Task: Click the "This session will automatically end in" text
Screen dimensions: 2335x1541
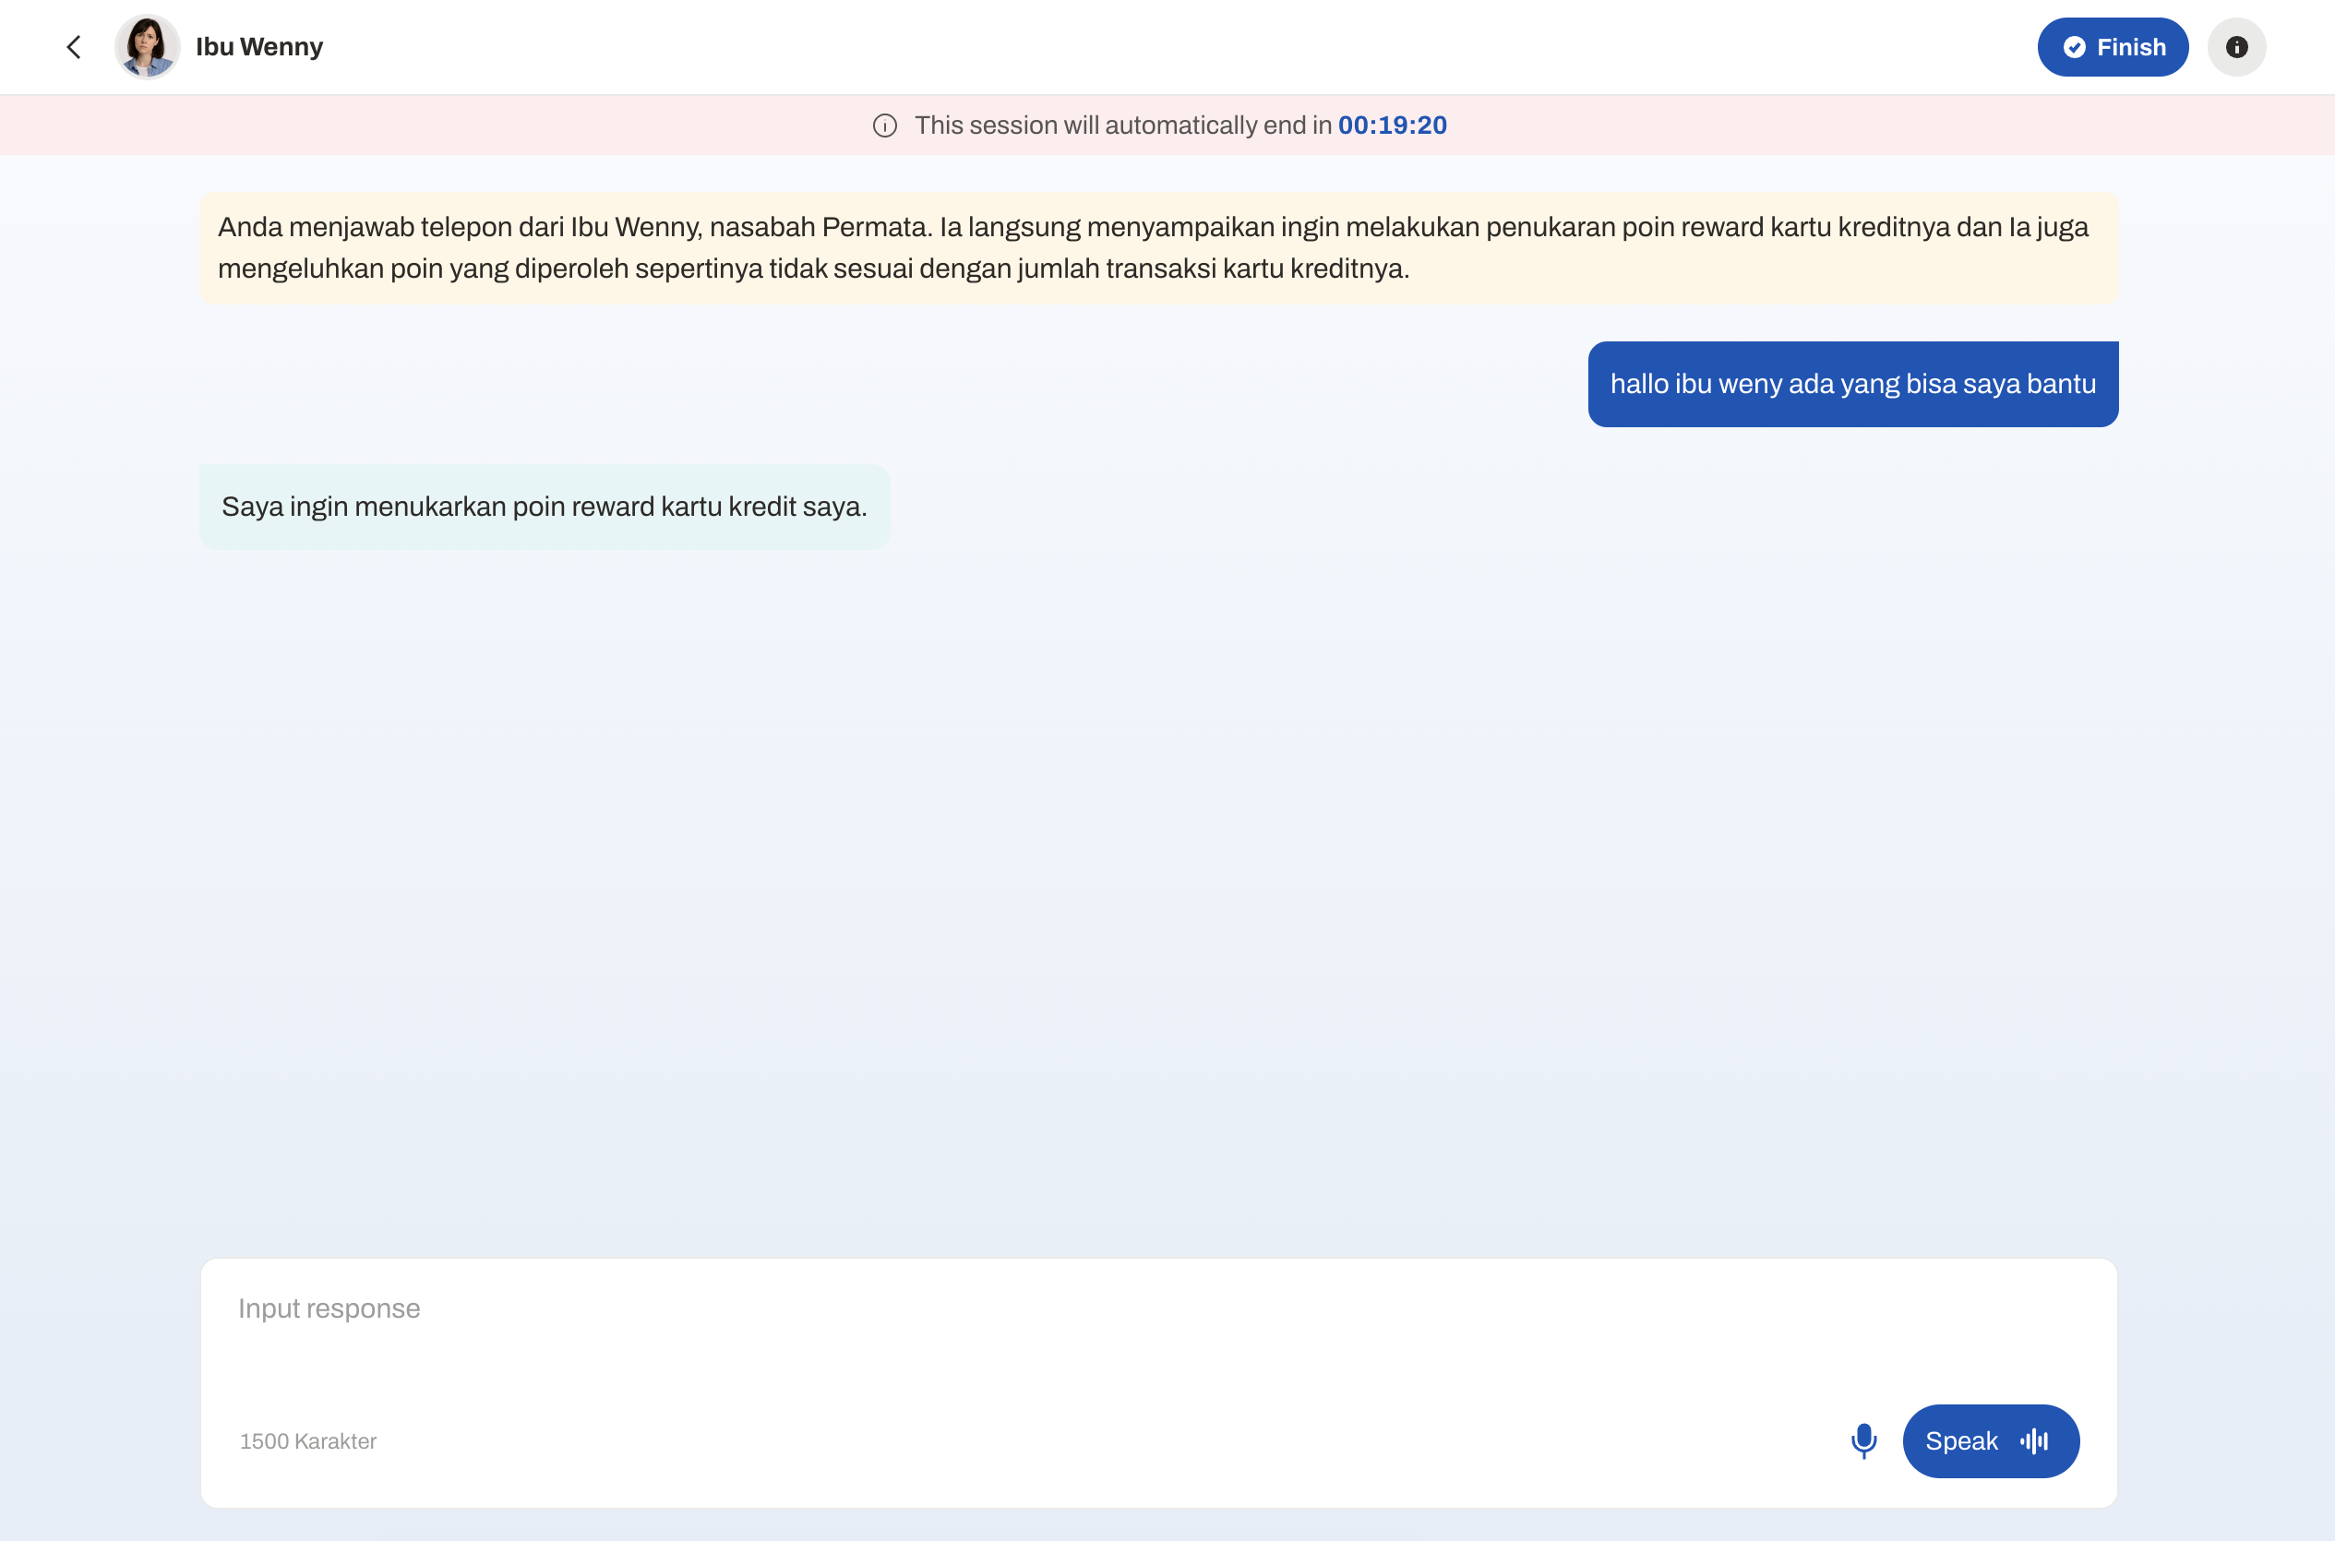Action: point(1122,125)
